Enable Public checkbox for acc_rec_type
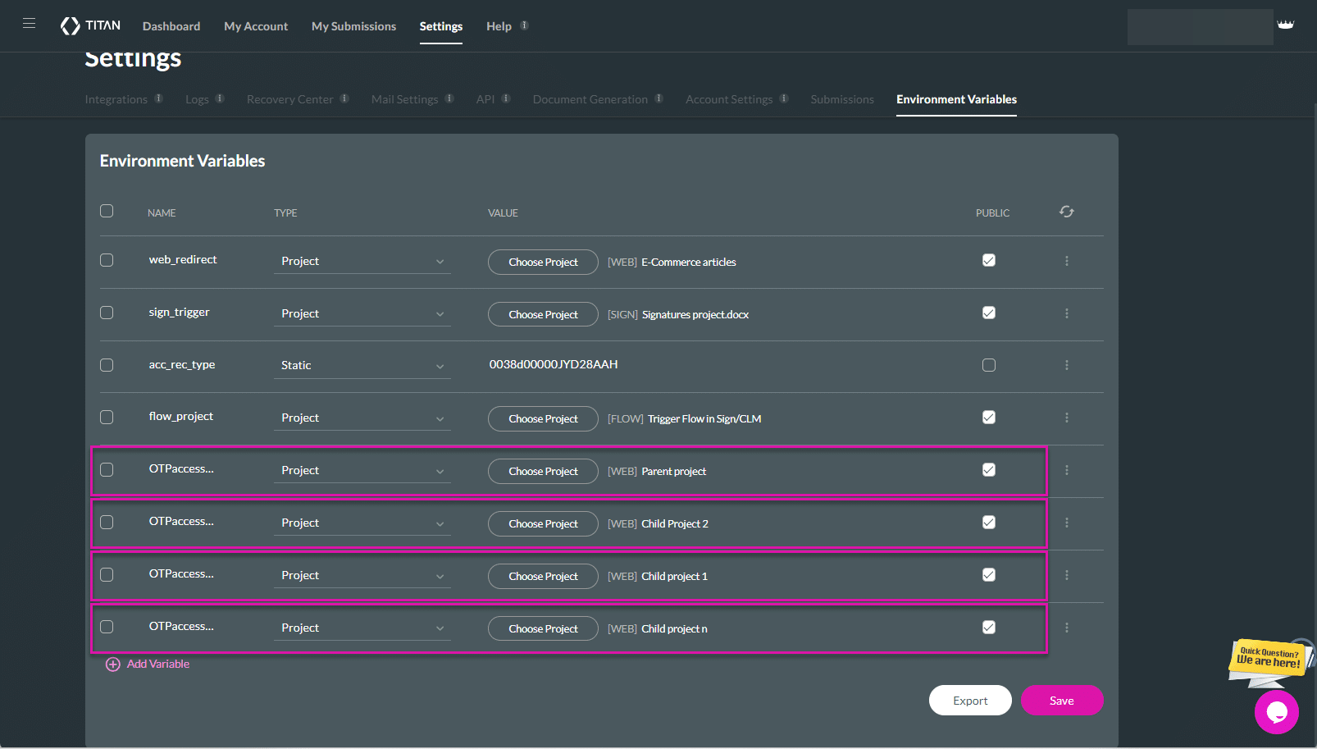 click(x=989, y=365)
